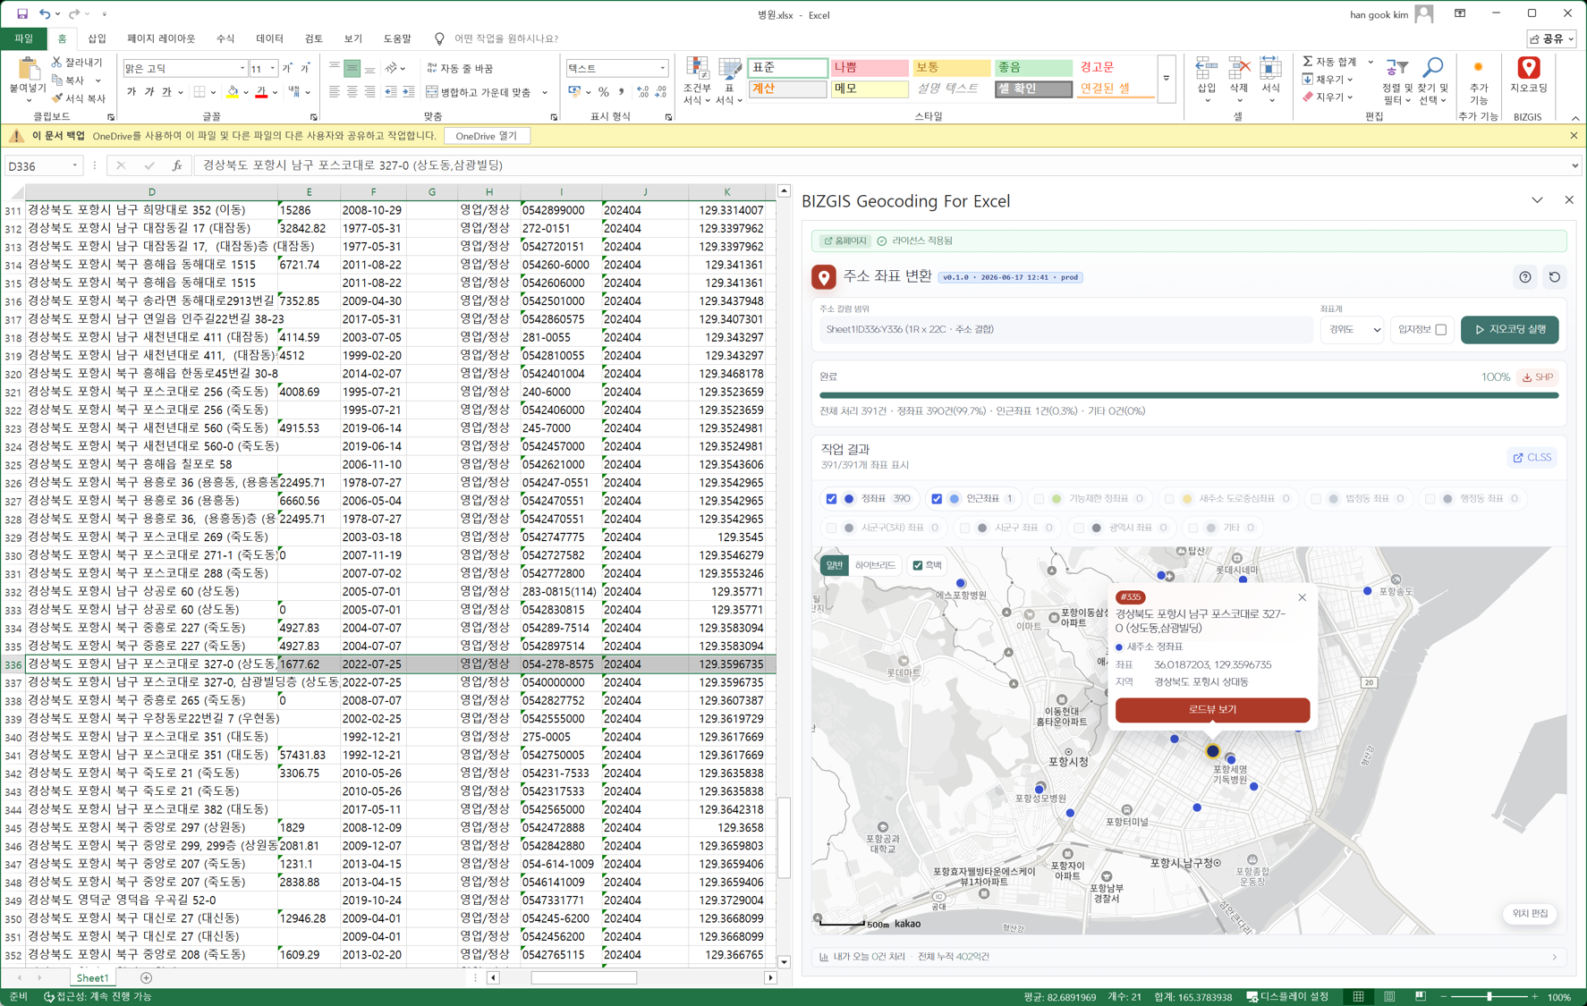Viewport: 1587px width, 1006px height.
Task: Click the 로드뷰 보기 button
Action: click(x=1212, y=709)
